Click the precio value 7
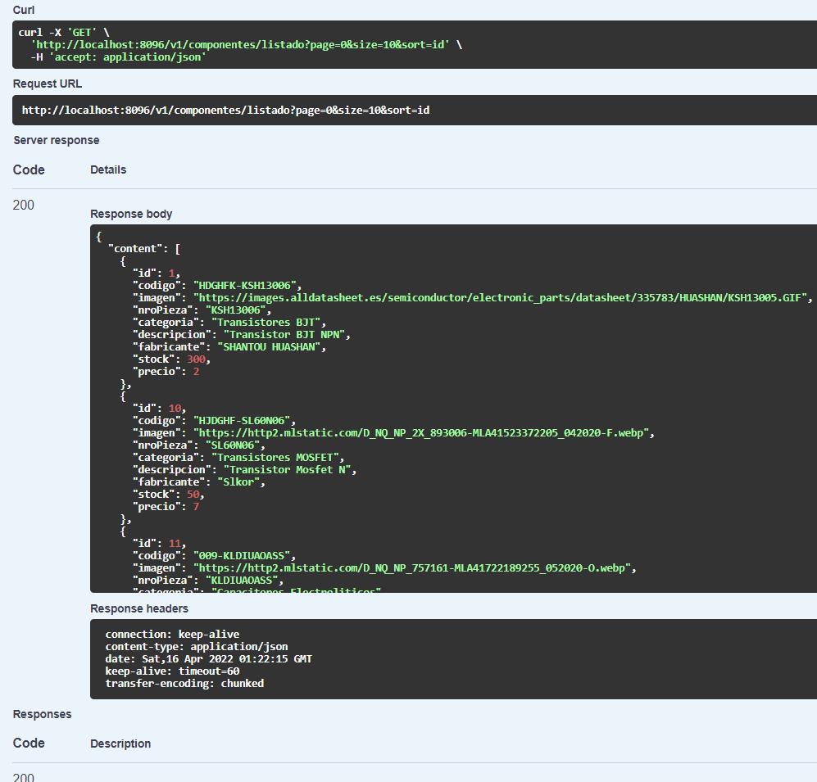817x782 pixels. point(196,507)
